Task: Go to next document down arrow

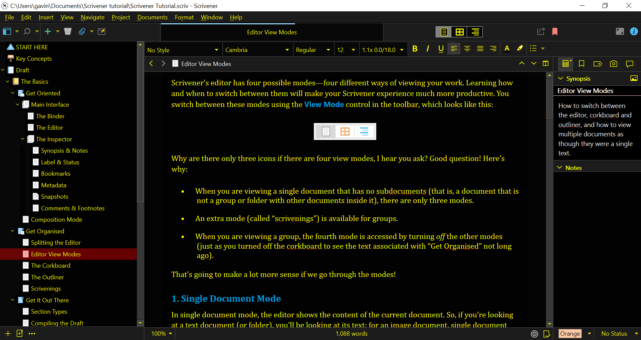Action: coord(533,63)
